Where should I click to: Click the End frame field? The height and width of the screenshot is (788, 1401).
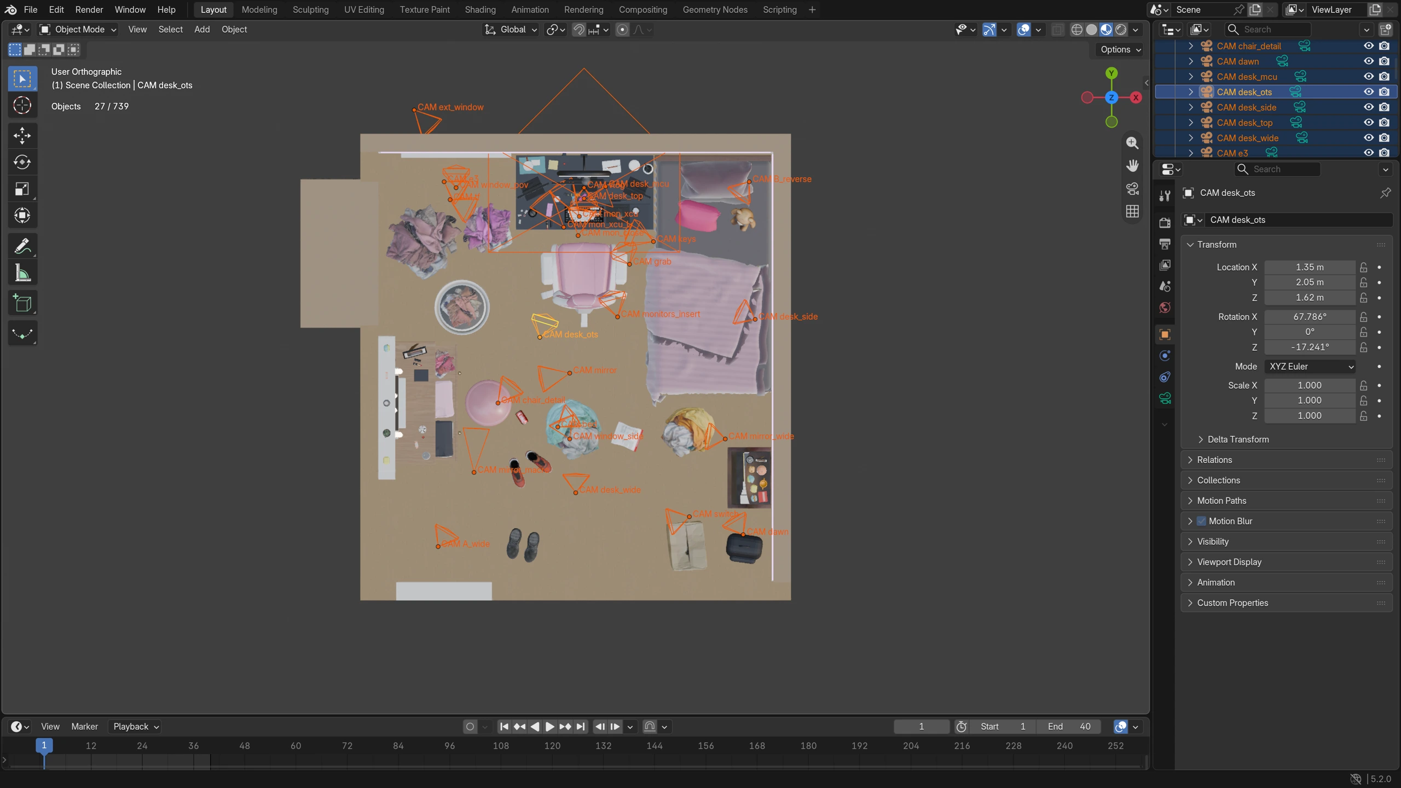click(1069, 727)
